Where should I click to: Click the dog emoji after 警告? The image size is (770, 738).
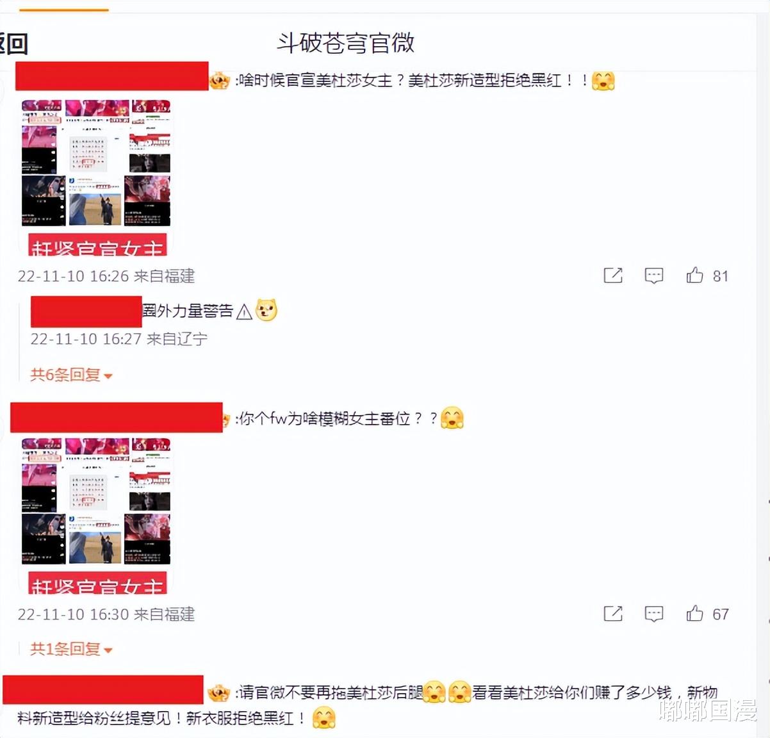pos(266,311)
